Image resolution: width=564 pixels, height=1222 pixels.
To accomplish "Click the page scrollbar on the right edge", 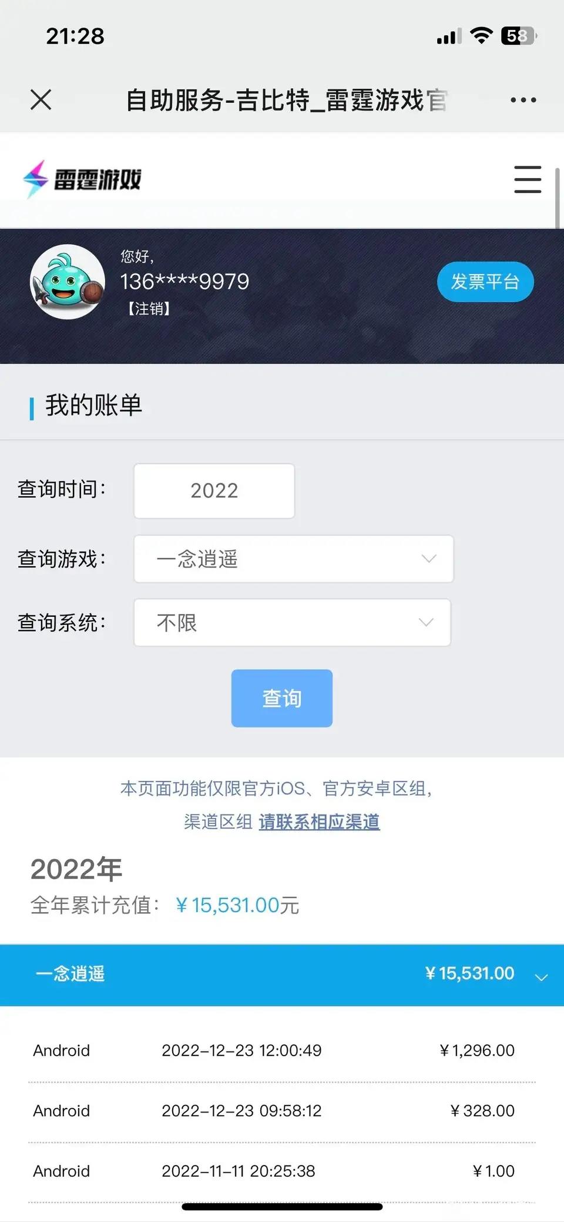I will [x=557, y=197].
